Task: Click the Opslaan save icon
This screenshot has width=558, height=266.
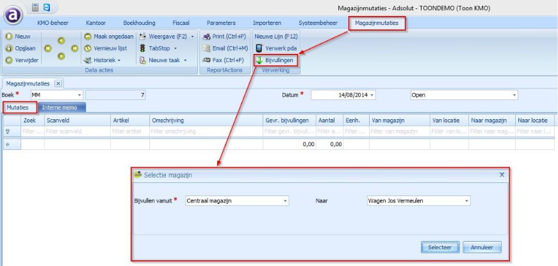Action: tap(9, 49)
